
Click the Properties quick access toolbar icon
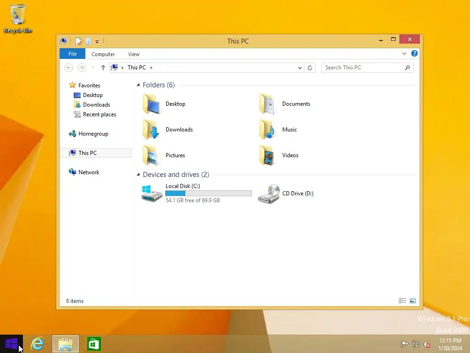[x=78, y=41]
